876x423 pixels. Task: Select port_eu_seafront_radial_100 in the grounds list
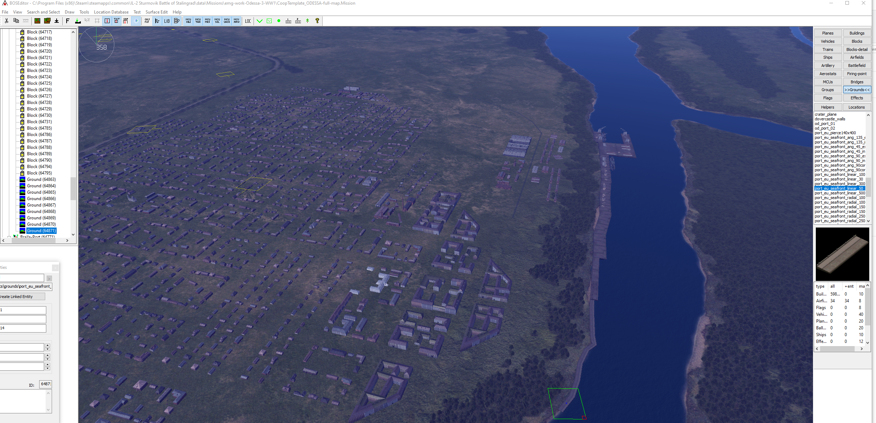pos(840,198)
